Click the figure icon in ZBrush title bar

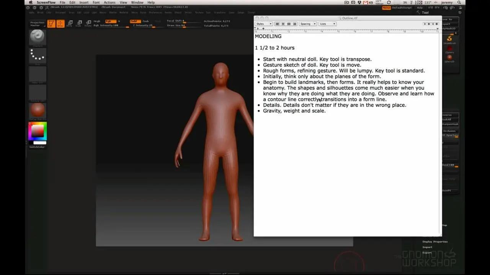47,7
